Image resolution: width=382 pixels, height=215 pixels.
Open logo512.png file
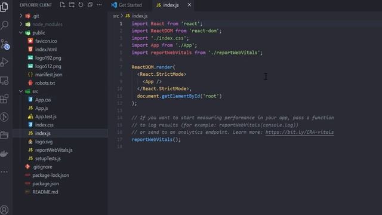48,66
